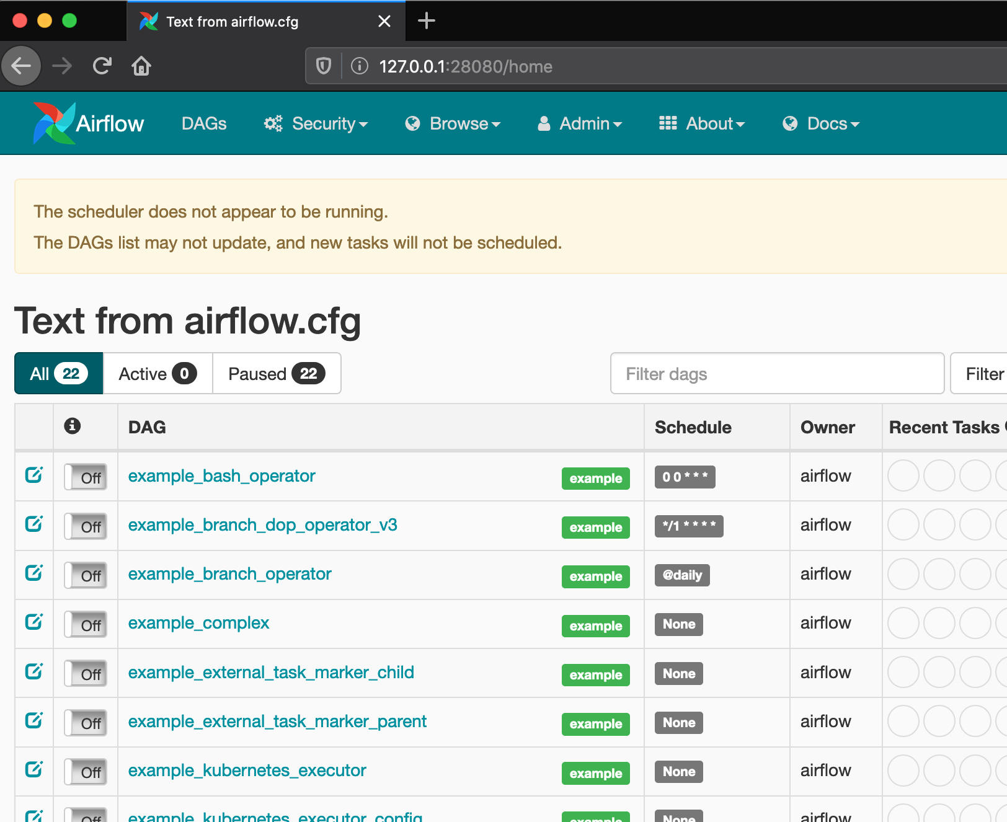Edit example_external_task_marker_parent via edit icon
Screen dimensions: 1007x822
point(34,720)
